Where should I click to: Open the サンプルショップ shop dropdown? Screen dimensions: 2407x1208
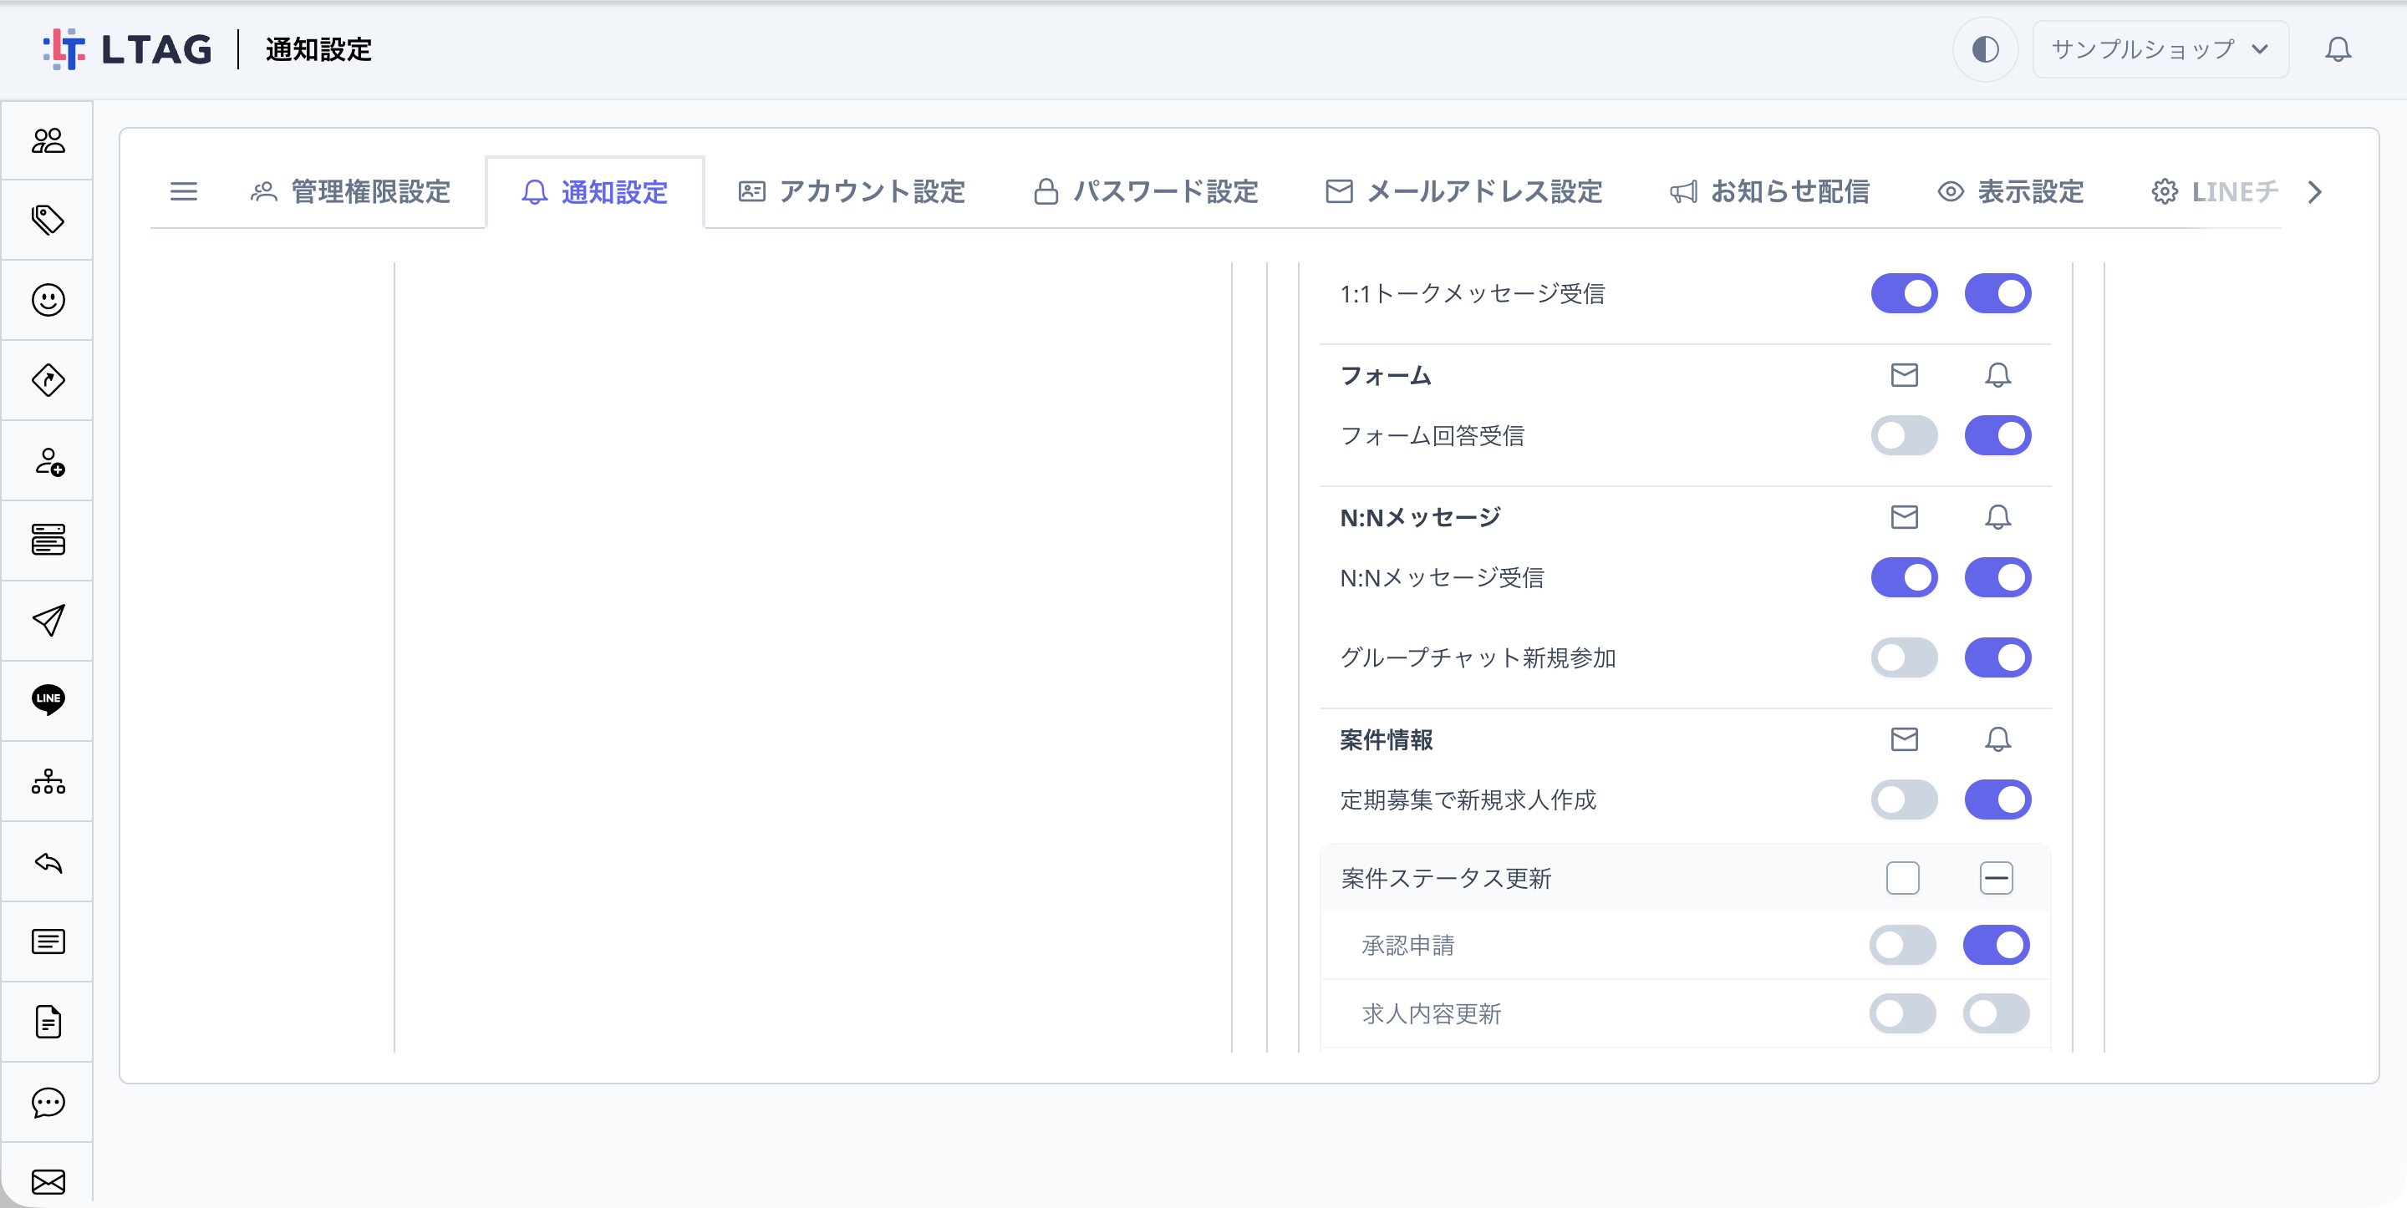[x=2160, y=49]
